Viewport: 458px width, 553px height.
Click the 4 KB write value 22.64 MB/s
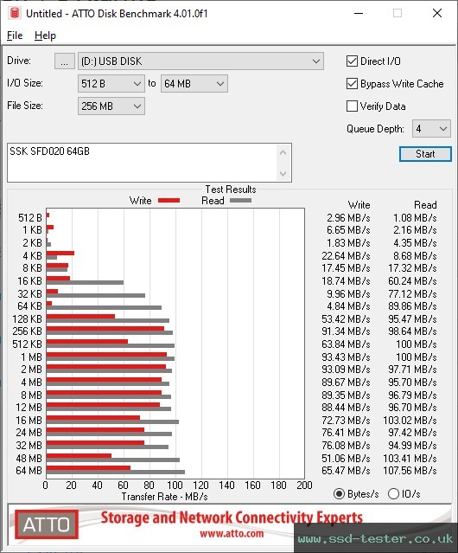pyautogui.click(x=346, y=255)
